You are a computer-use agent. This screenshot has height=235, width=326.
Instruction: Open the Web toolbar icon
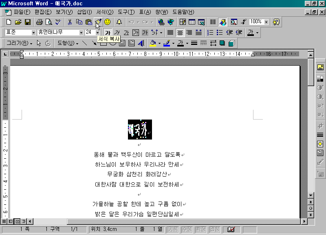(x=171, y=22)
